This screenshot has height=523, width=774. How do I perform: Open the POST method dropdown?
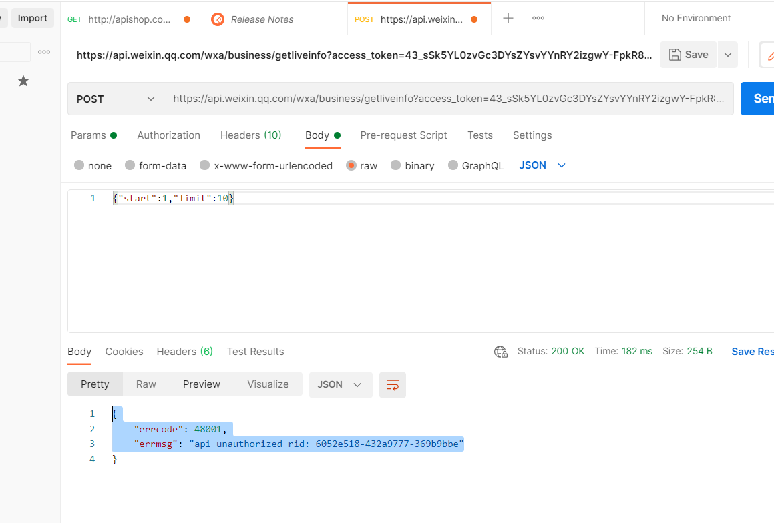click(x=116, y=99)
